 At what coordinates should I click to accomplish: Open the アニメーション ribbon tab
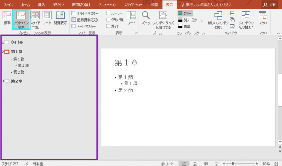(x=108, y=5)
